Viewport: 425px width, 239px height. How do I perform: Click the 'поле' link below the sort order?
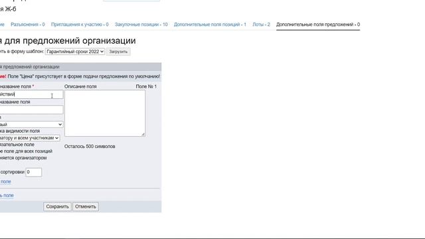click(5, 181)
